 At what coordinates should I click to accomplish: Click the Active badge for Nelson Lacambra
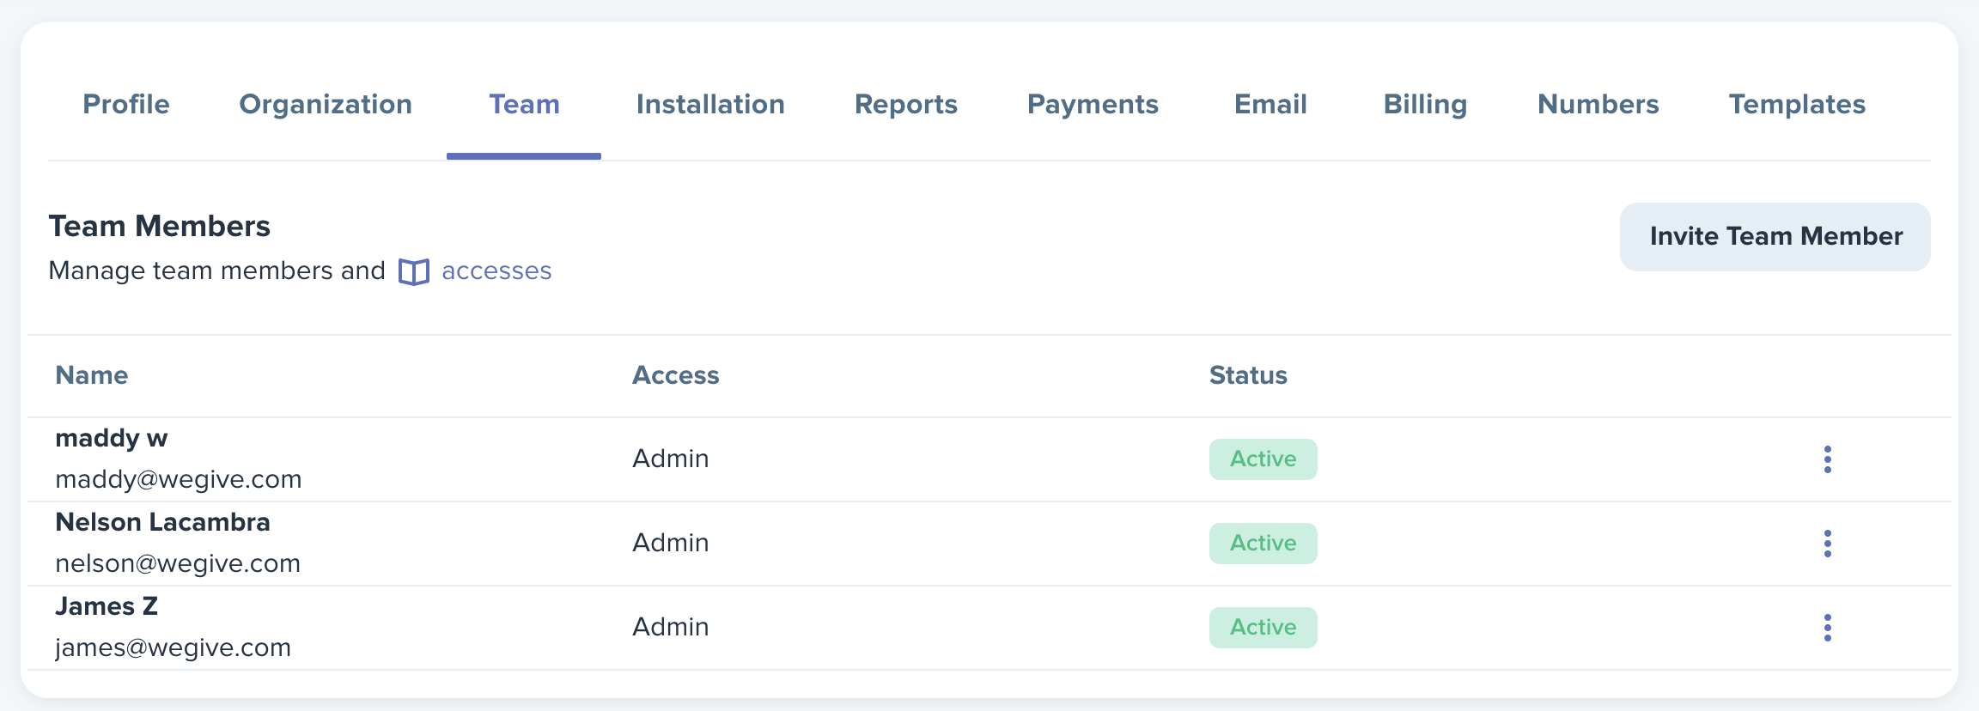click(1264, 544)
